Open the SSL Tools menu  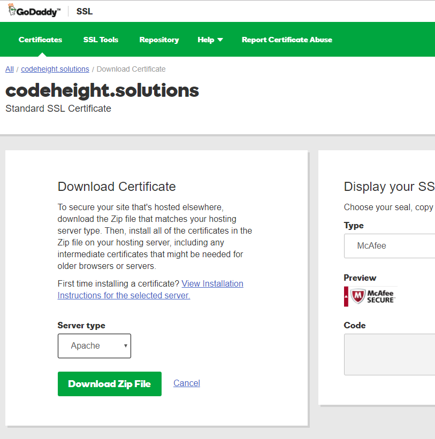pos(101,39)
